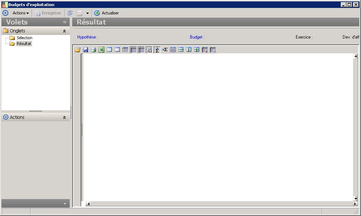Open the dropdown arrow at the side panel's bottom
Image resolution: width=361 pixels, height=216 pixels.
65,204
